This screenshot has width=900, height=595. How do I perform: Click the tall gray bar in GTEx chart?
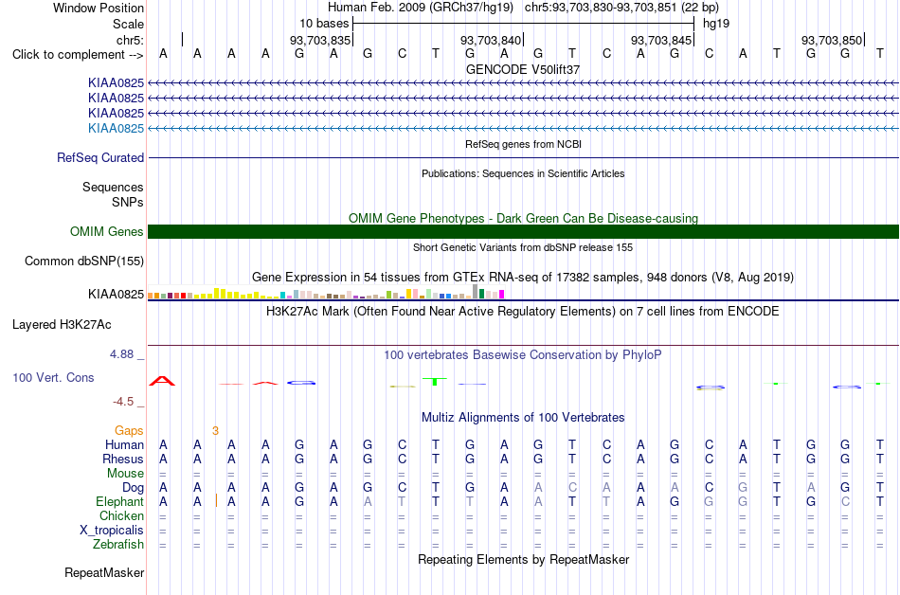[x=475, y=292]
